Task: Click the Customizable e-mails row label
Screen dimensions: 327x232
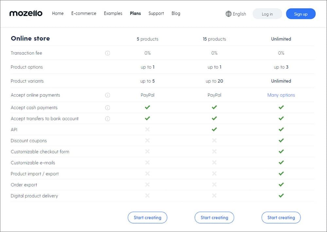Action: click(x=33, y=163)
